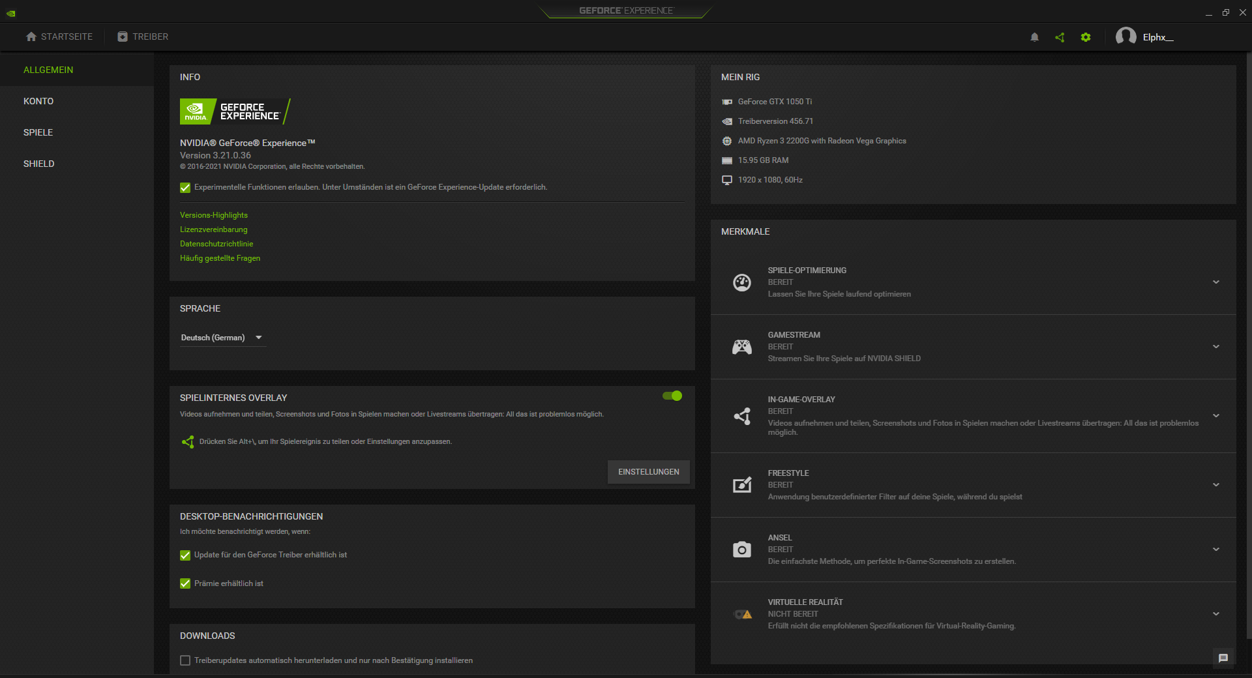Click the CPU icon beside AMD Ryzen 3
This screenshot has width=1252, height=678.
(727, 141)
